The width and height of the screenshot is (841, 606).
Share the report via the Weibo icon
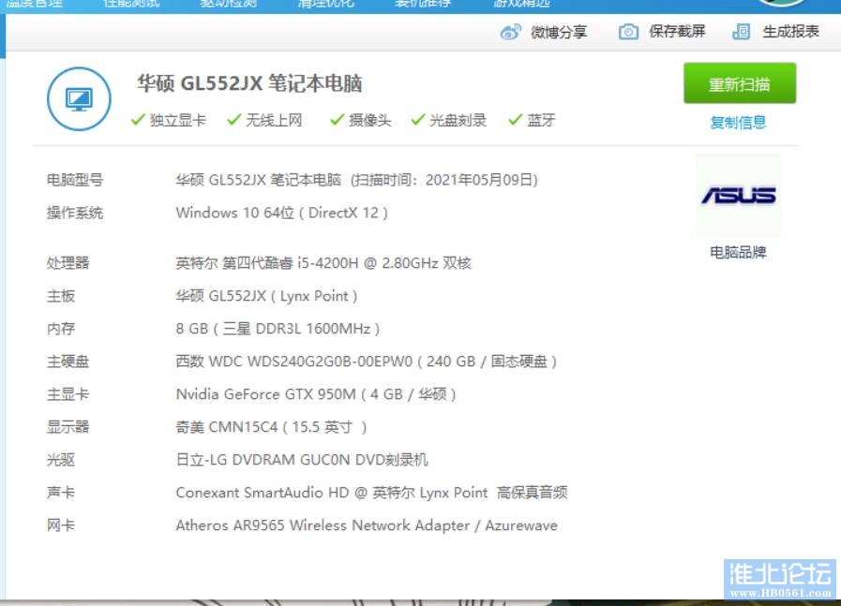coord(511,32)
